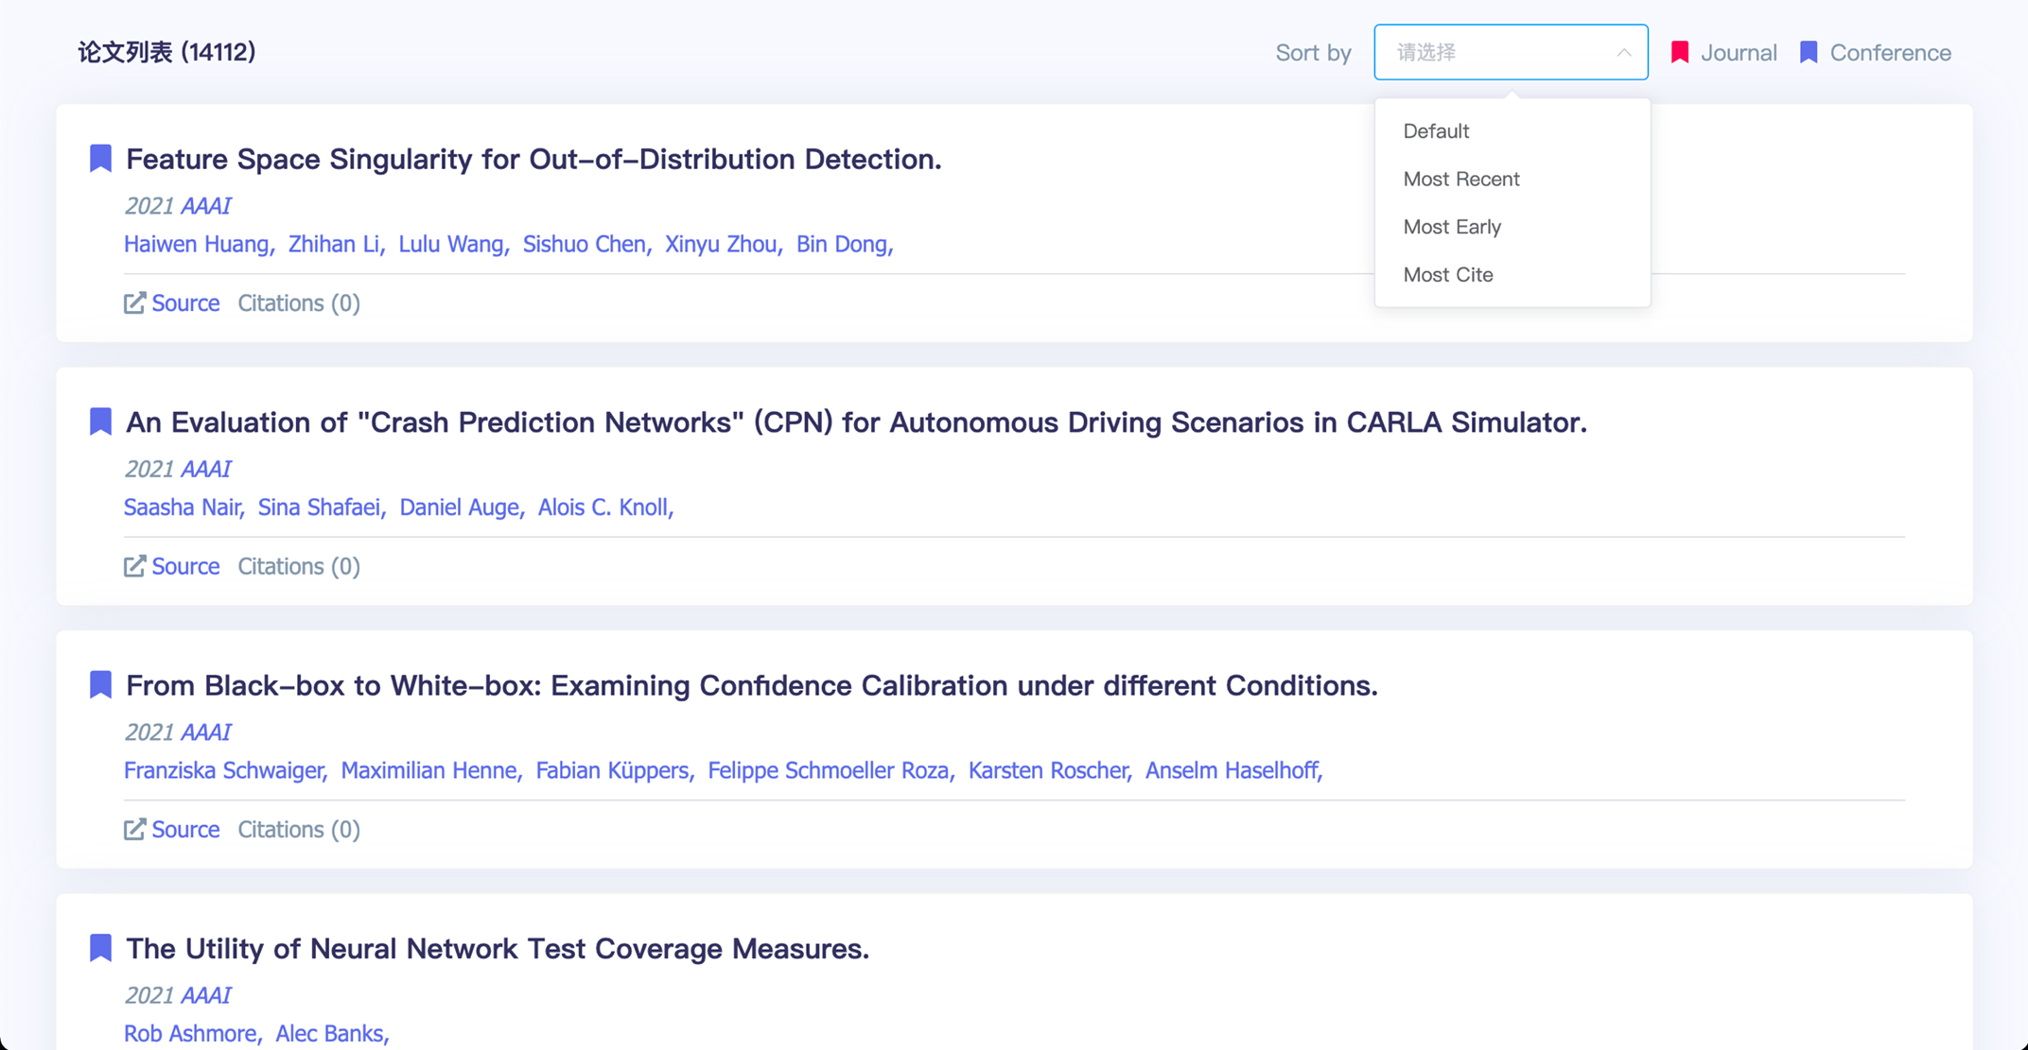Click bookmark icon beside Crash Prediction Networks paper
Image resolution: width=2028 pixels, height=1050 pixels.
click(100, 422)
